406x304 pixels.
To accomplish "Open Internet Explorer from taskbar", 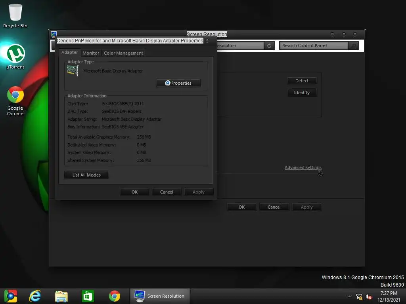I will (35, 296).
